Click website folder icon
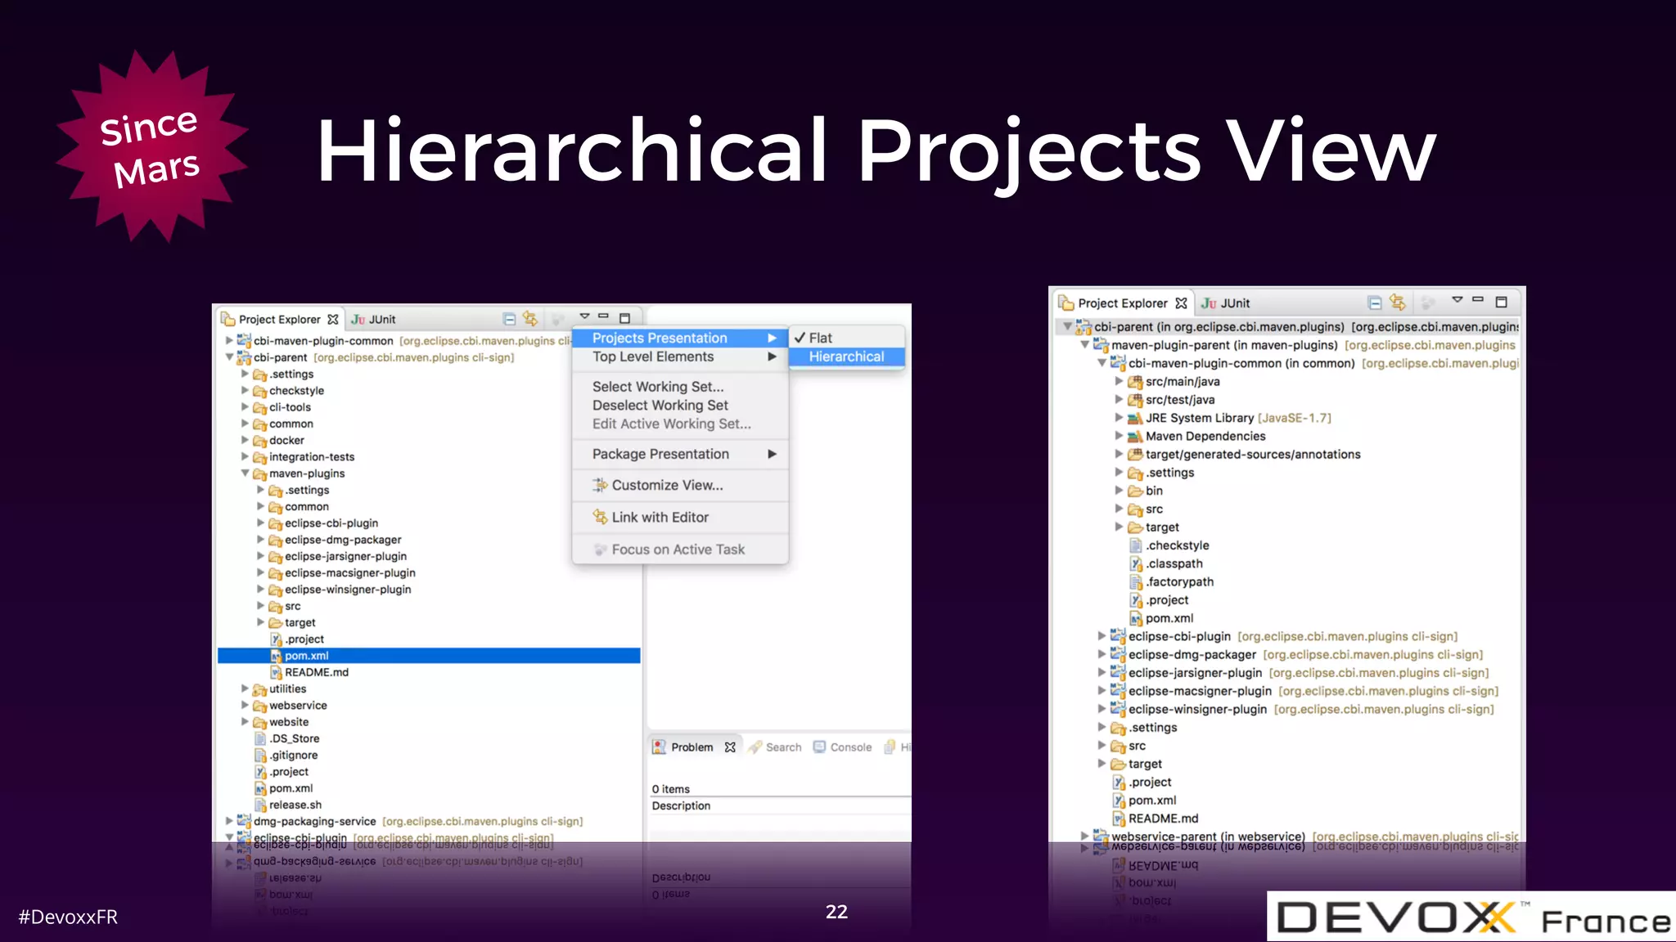 [260, 723]
